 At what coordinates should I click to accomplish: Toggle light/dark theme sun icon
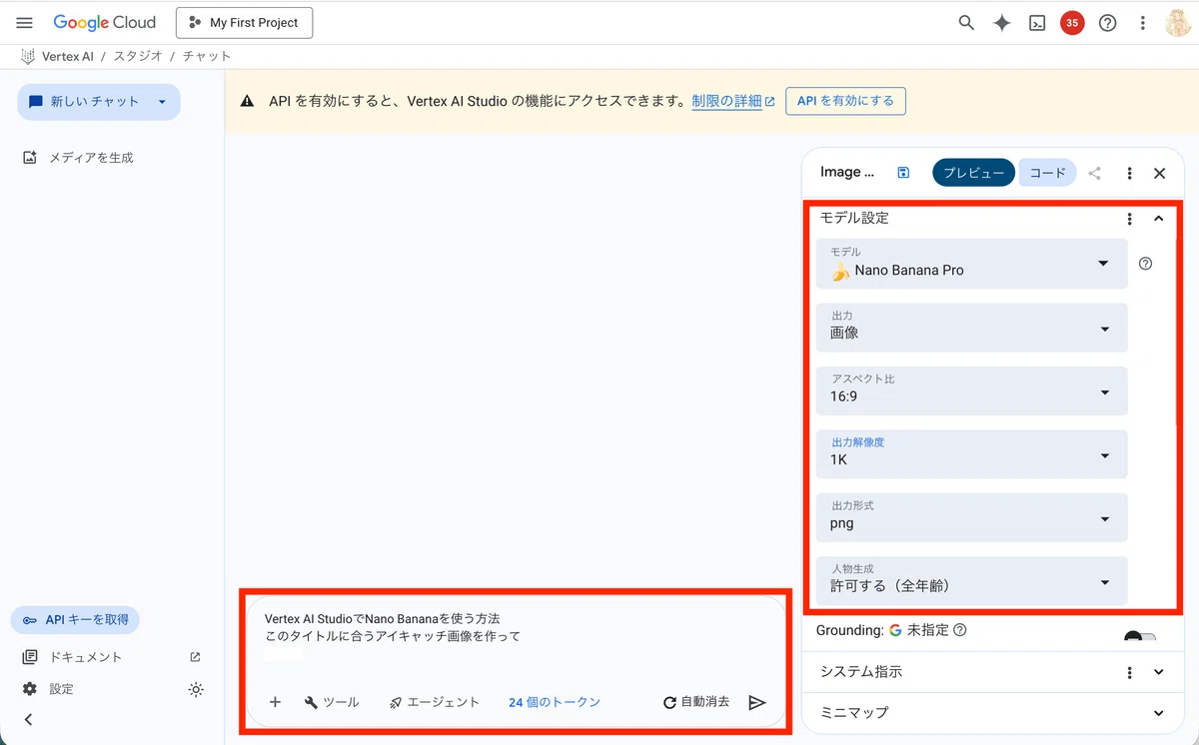pos(196,689)
